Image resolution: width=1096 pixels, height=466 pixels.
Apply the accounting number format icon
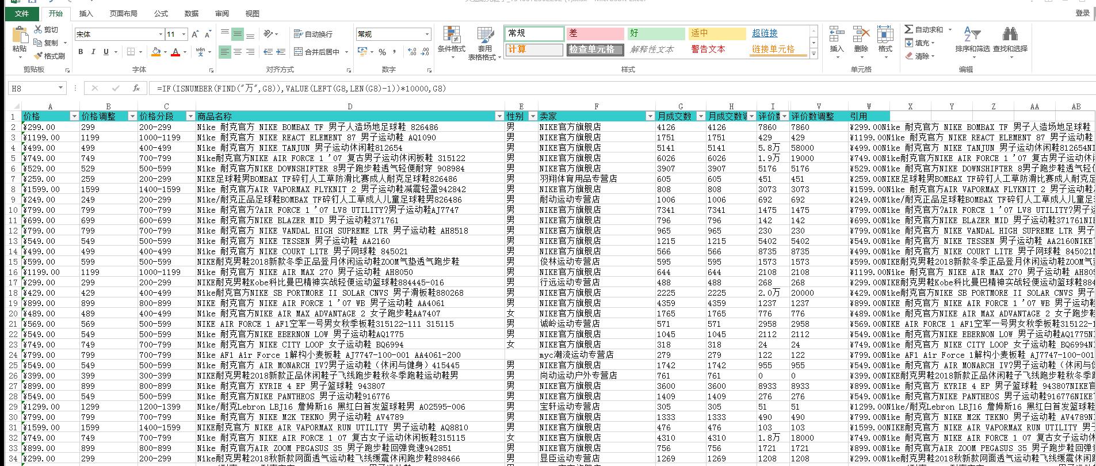tap(362, 52)
